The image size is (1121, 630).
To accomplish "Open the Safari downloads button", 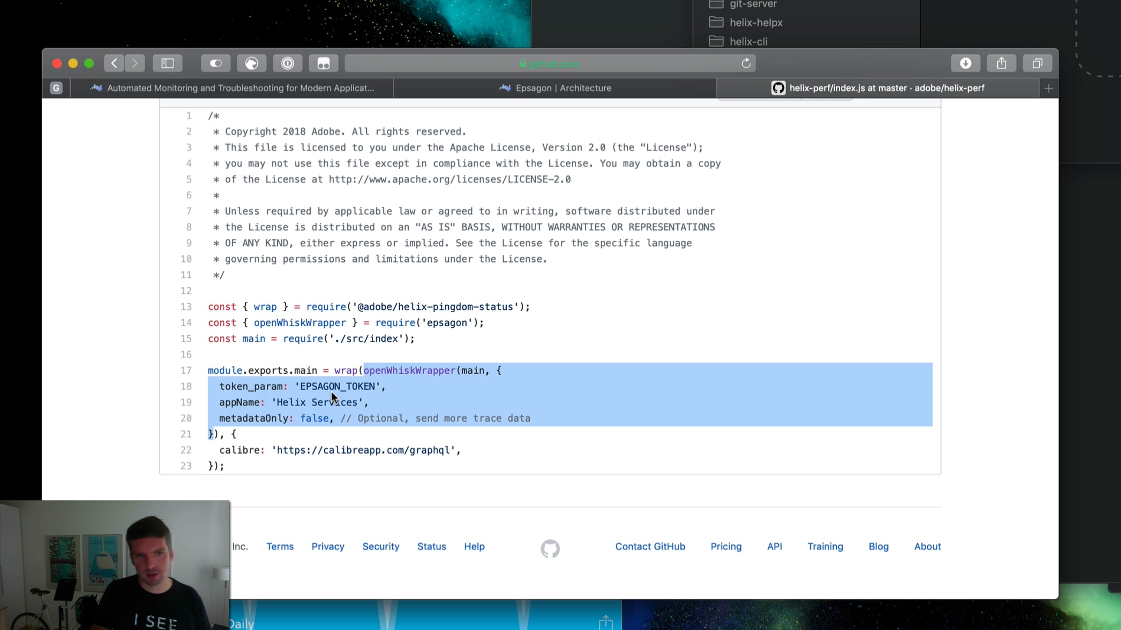I will 965,63.
